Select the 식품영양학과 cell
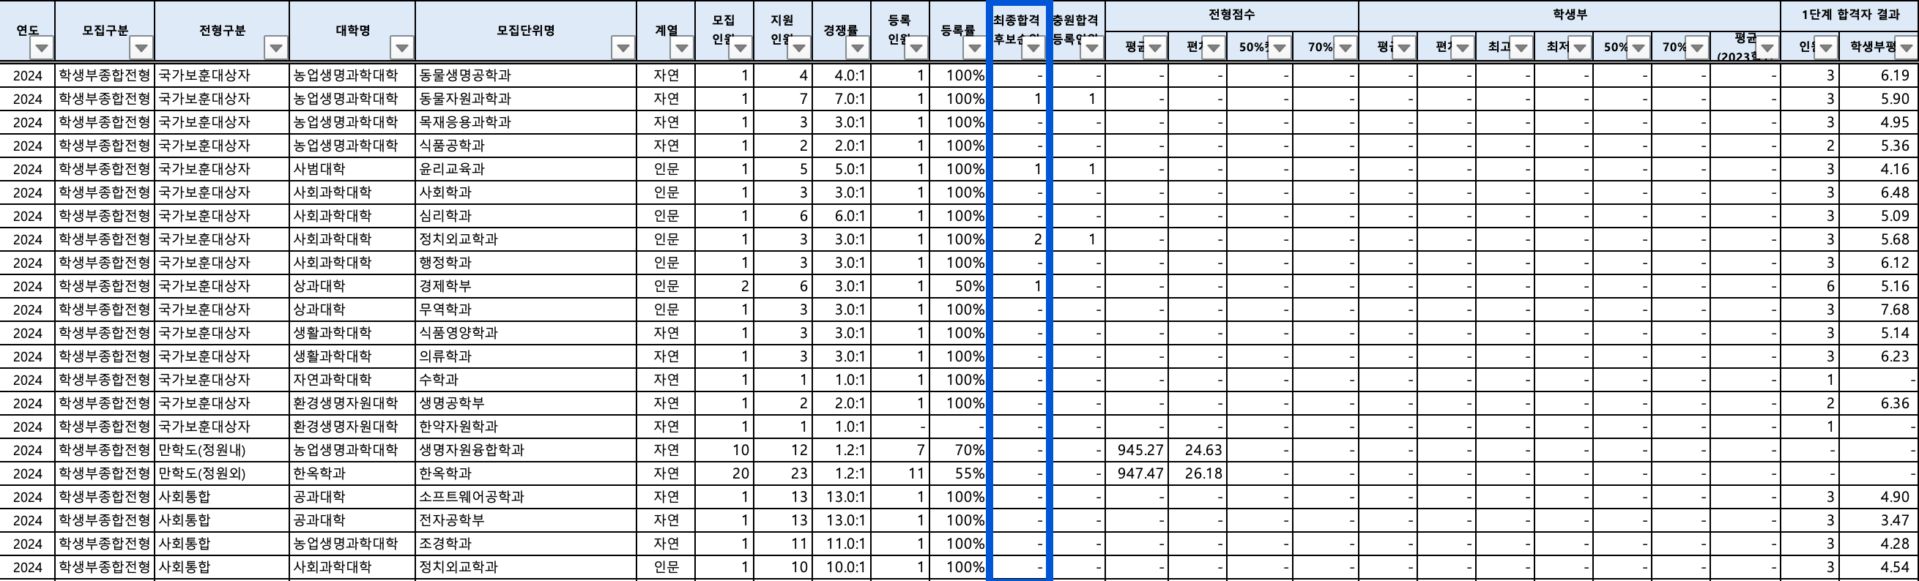1919x581 pixels. click(526, 333)
